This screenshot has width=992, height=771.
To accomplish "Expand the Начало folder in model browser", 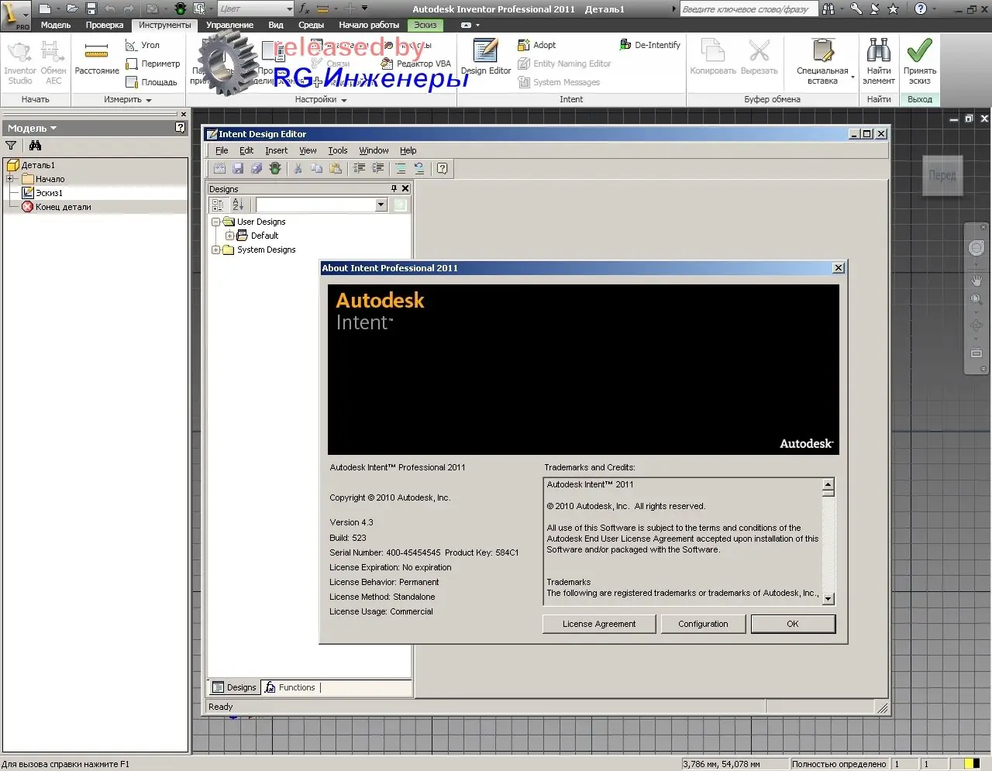I will coord(11,179).
